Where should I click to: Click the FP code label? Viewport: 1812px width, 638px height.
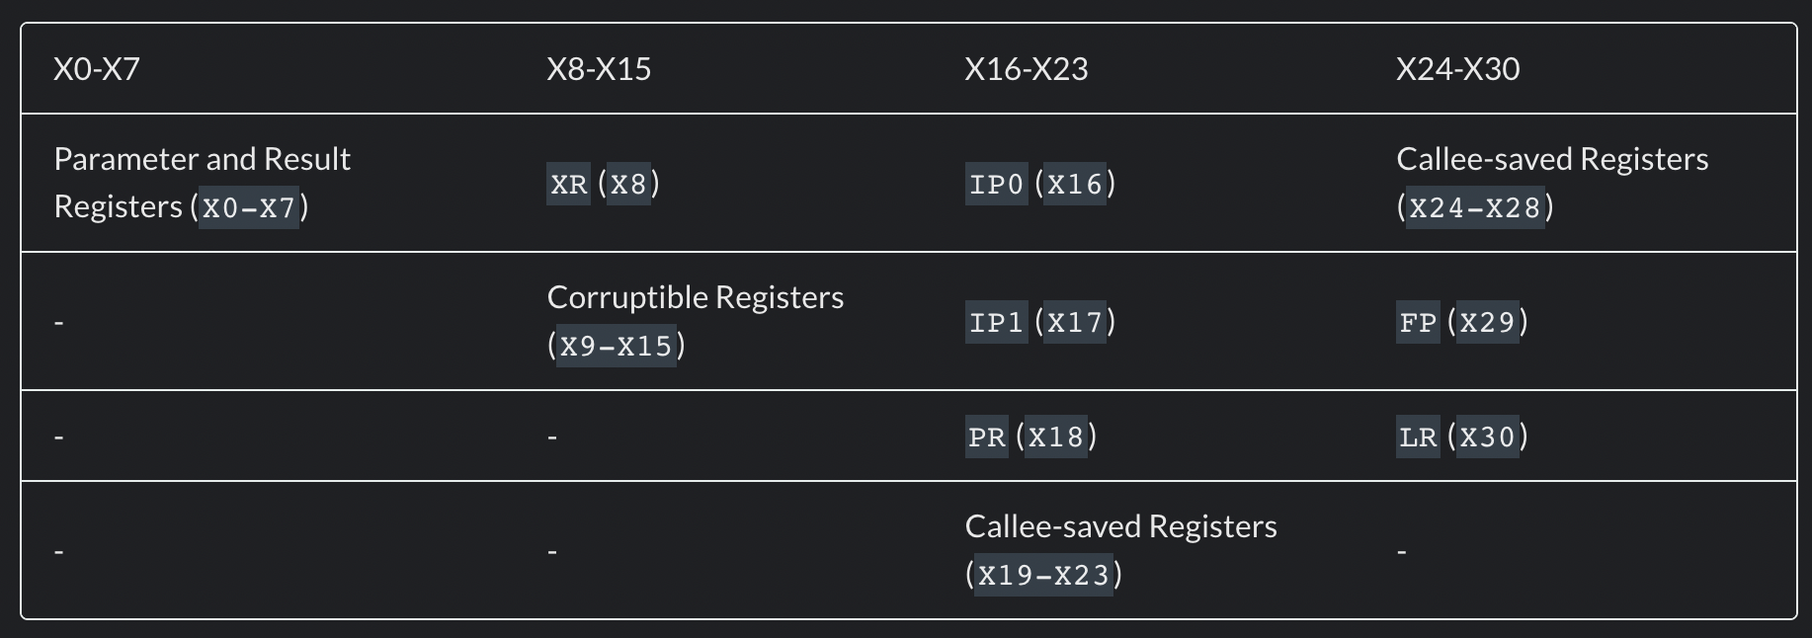tap(1418, 323)
